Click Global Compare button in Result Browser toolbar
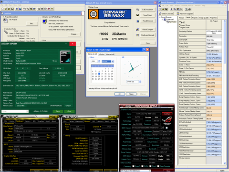This screenshot has width=229, height=172. point(166,13)
